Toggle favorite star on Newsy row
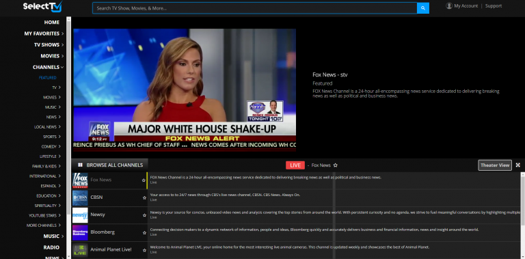Image resolution: width=525 pixels, height=259 pixels. coord(144,215)
